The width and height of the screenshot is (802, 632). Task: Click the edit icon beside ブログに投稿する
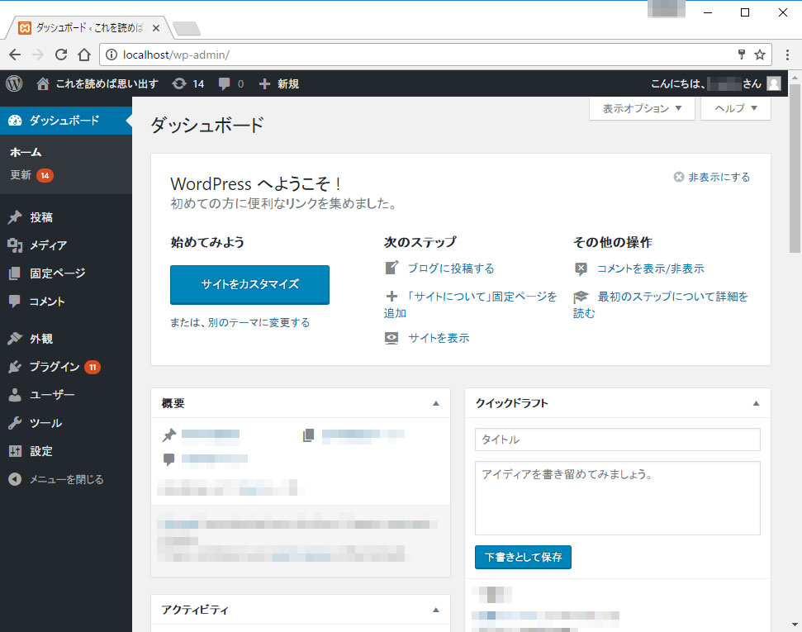coord(392,268)
